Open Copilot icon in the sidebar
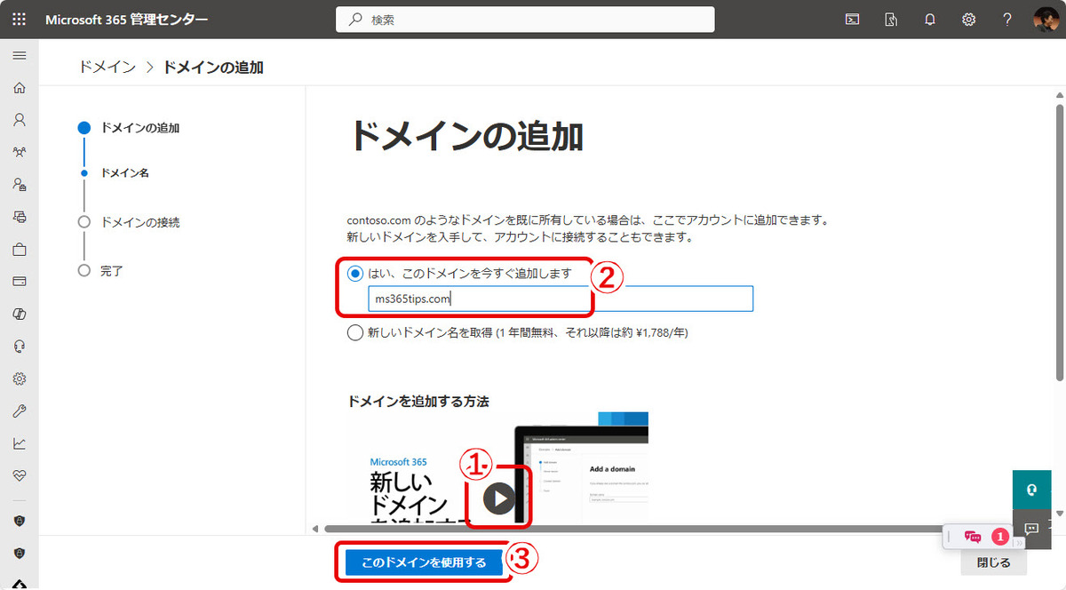 click(20, 314)
